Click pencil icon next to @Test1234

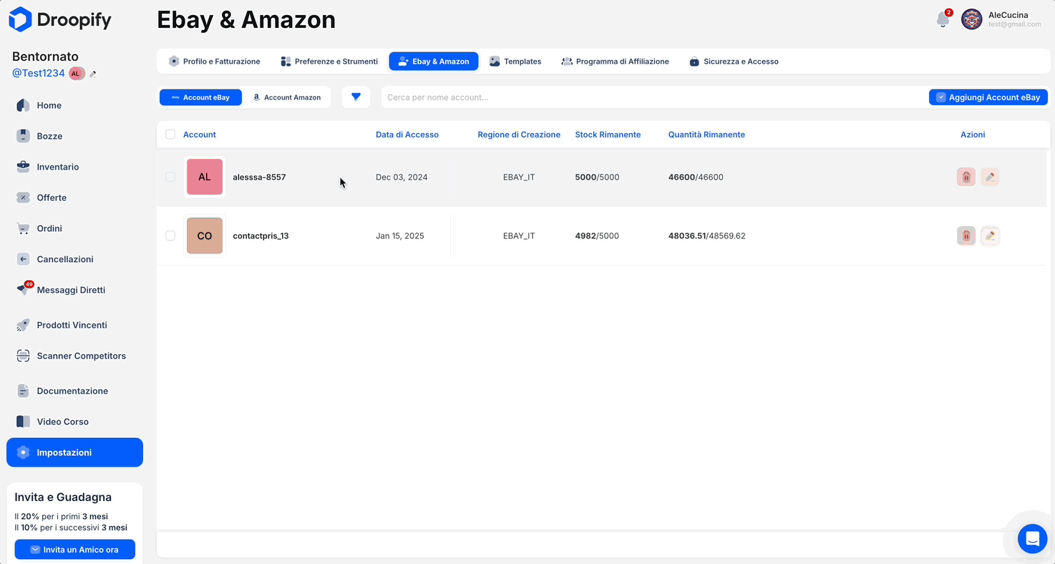[93, 74]
